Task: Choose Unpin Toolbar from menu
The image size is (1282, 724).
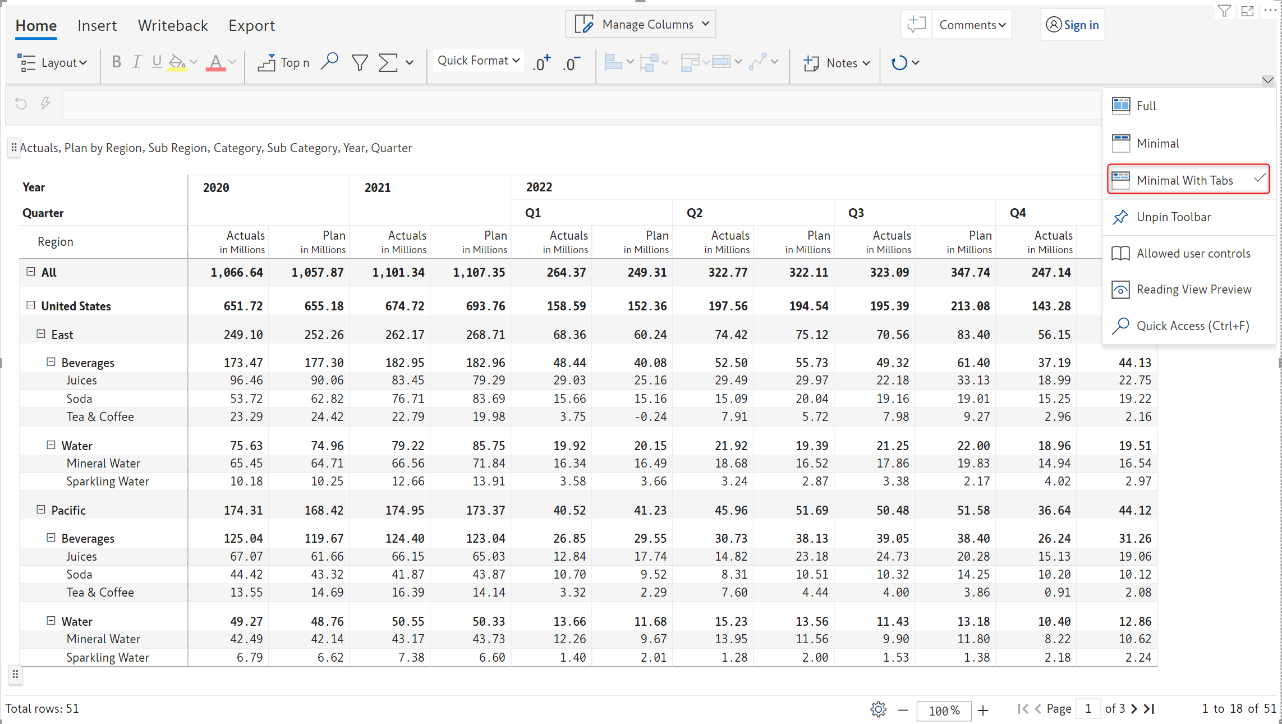Action: coord(1173,217)
